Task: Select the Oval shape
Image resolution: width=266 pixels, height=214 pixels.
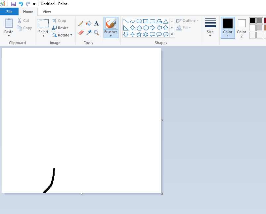Action: [139, 21]
